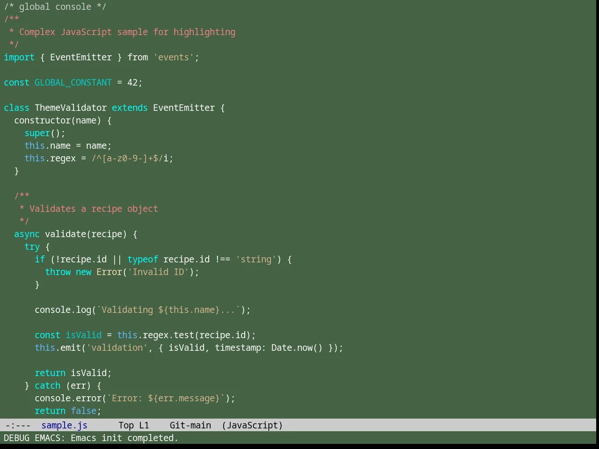Viewport: 599px width, 449px height.
Task: Click 'constructor(name)' method definition
Action: (58, 120)
